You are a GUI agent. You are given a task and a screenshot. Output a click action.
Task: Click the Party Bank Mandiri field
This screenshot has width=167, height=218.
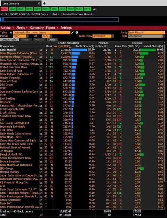[x=146, y=33]
